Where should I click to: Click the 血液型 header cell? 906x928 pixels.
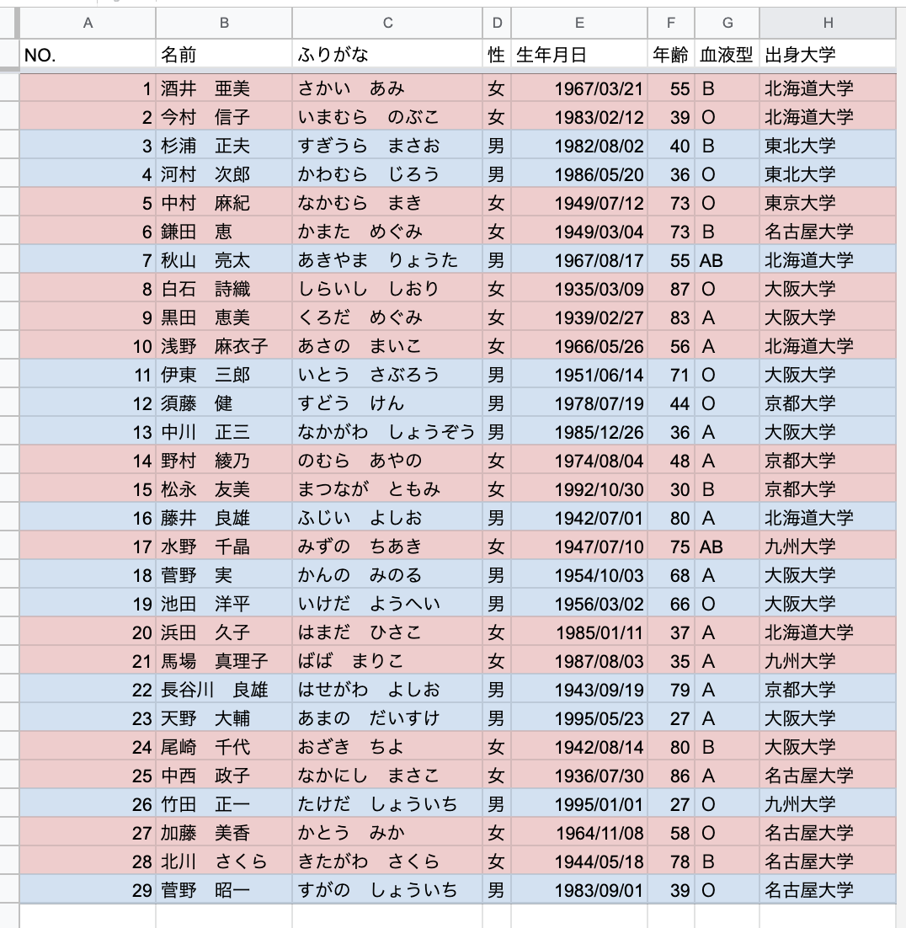[726, 53]
